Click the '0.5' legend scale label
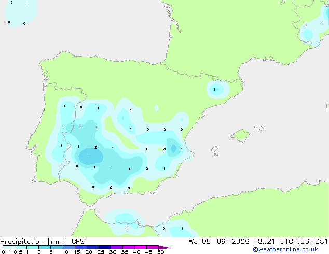This screenshot has width=329, height=254. [x=18, y=252]
